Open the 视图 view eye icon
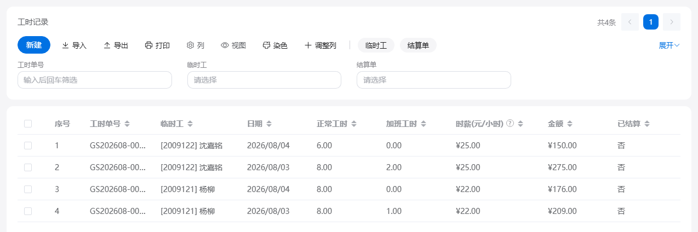Image resolution: width=698 pixels, height=232 pixels. [233, 45]
